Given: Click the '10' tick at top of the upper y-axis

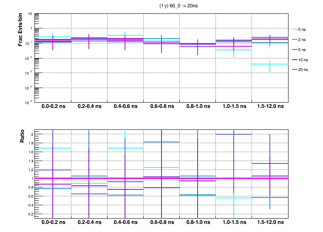Looking at the screenshot, I should (x=30, y=14).
